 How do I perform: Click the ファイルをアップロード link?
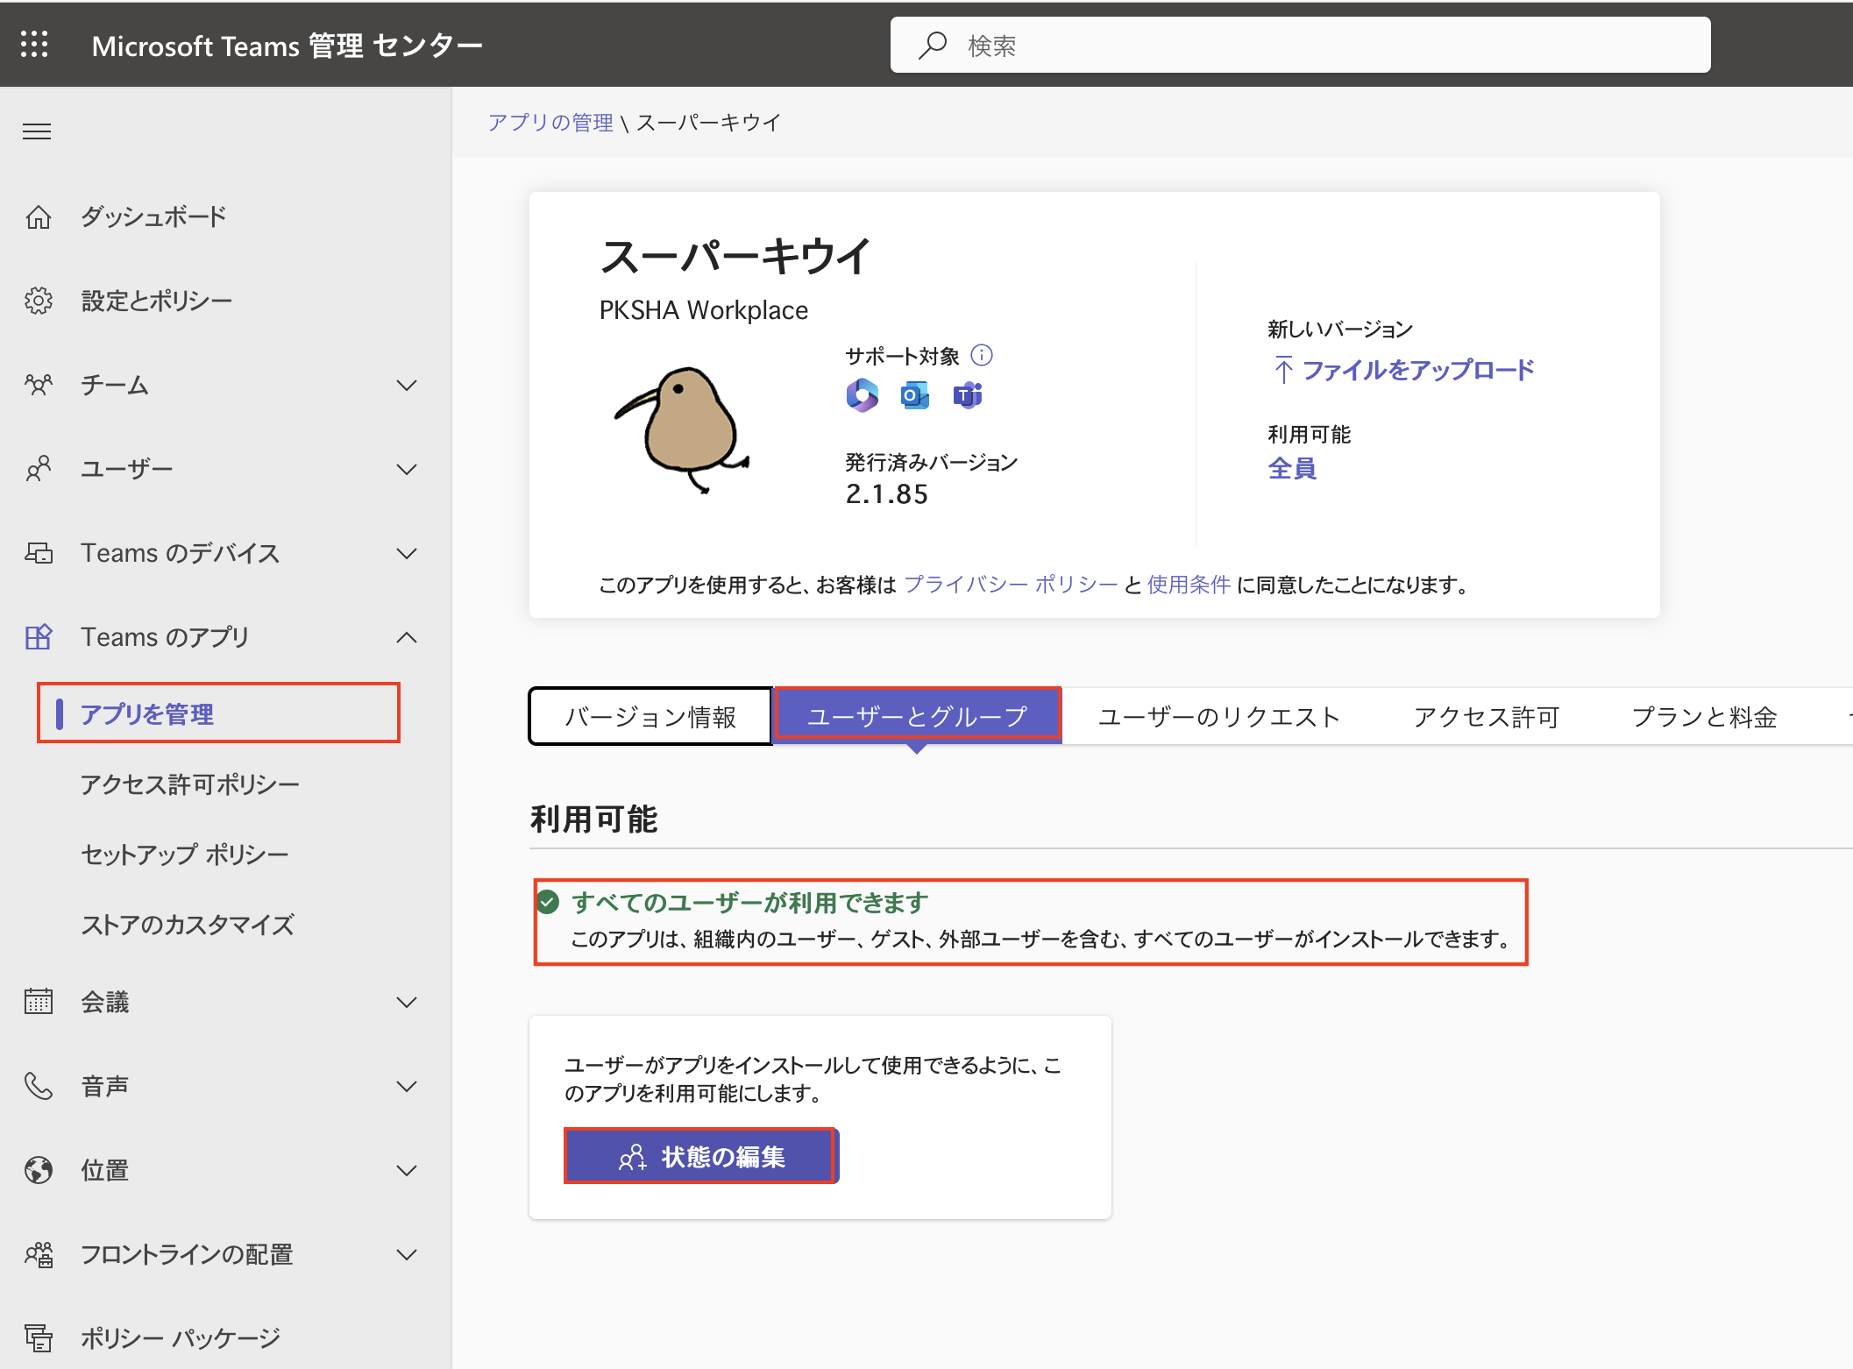point(1417,370)
